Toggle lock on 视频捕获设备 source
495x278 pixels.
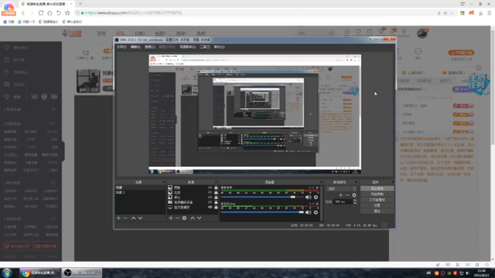pos(216,203)
